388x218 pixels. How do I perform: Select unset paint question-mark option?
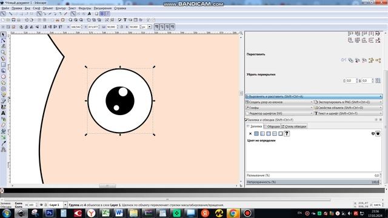click(287, 134)
